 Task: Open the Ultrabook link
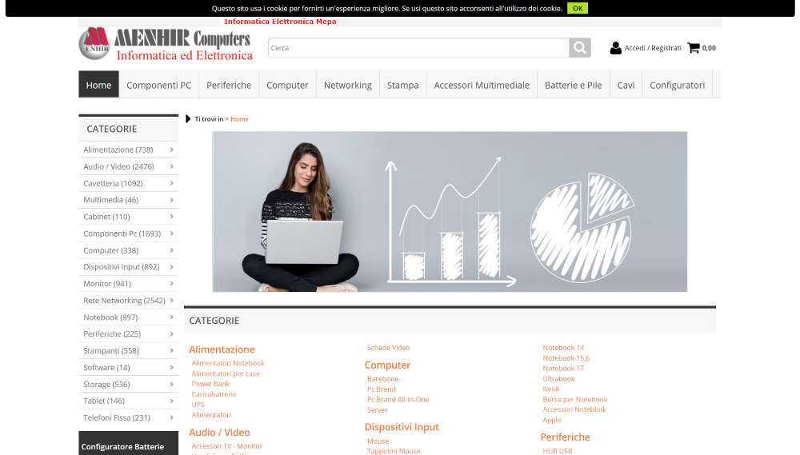(x=558, y=378)
